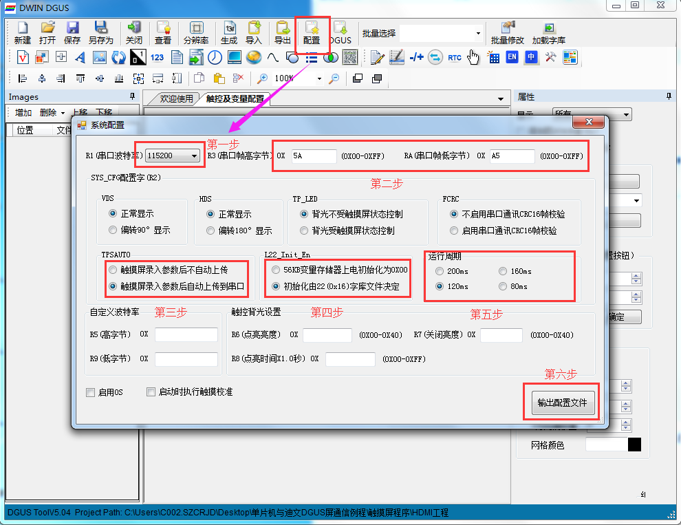Click the EN English input icon
The image size is (681, 525).
click(x=512, y=57)
